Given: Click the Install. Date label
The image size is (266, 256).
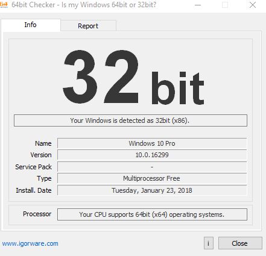Looking at the screenshot, I should point(34,190).
